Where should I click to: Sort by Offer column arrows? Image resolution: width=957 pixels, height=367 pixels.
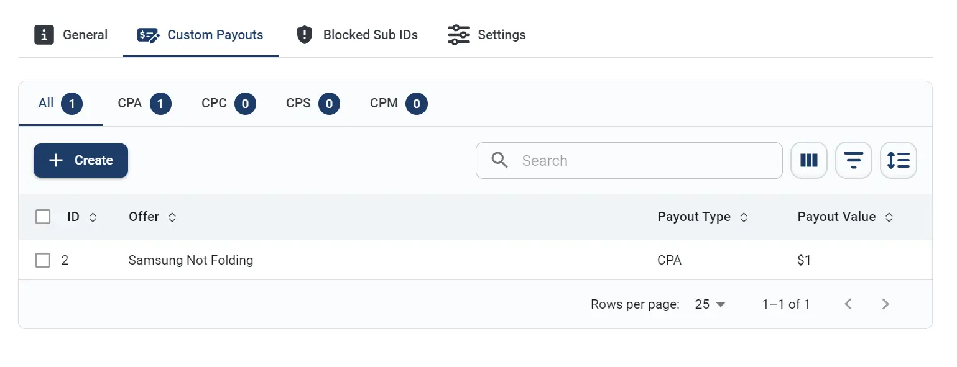point(172,217)
